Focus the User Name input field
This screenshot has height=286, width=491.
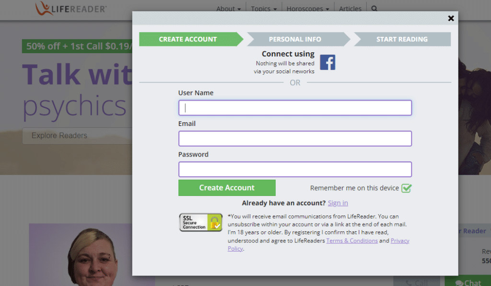coord(295,108)
